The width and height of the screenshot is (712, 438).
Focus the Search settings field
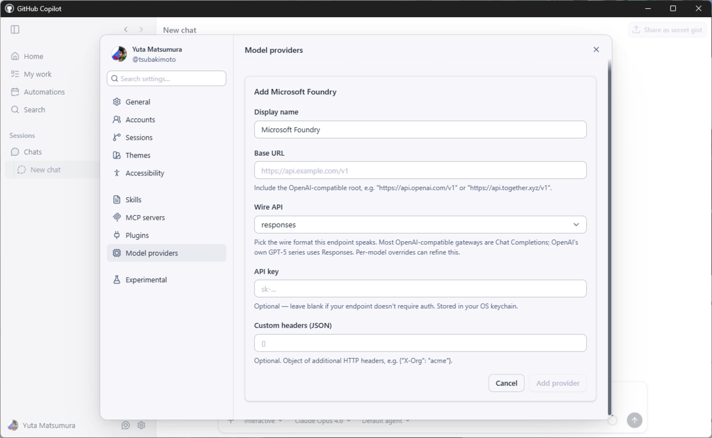[167, 78]
